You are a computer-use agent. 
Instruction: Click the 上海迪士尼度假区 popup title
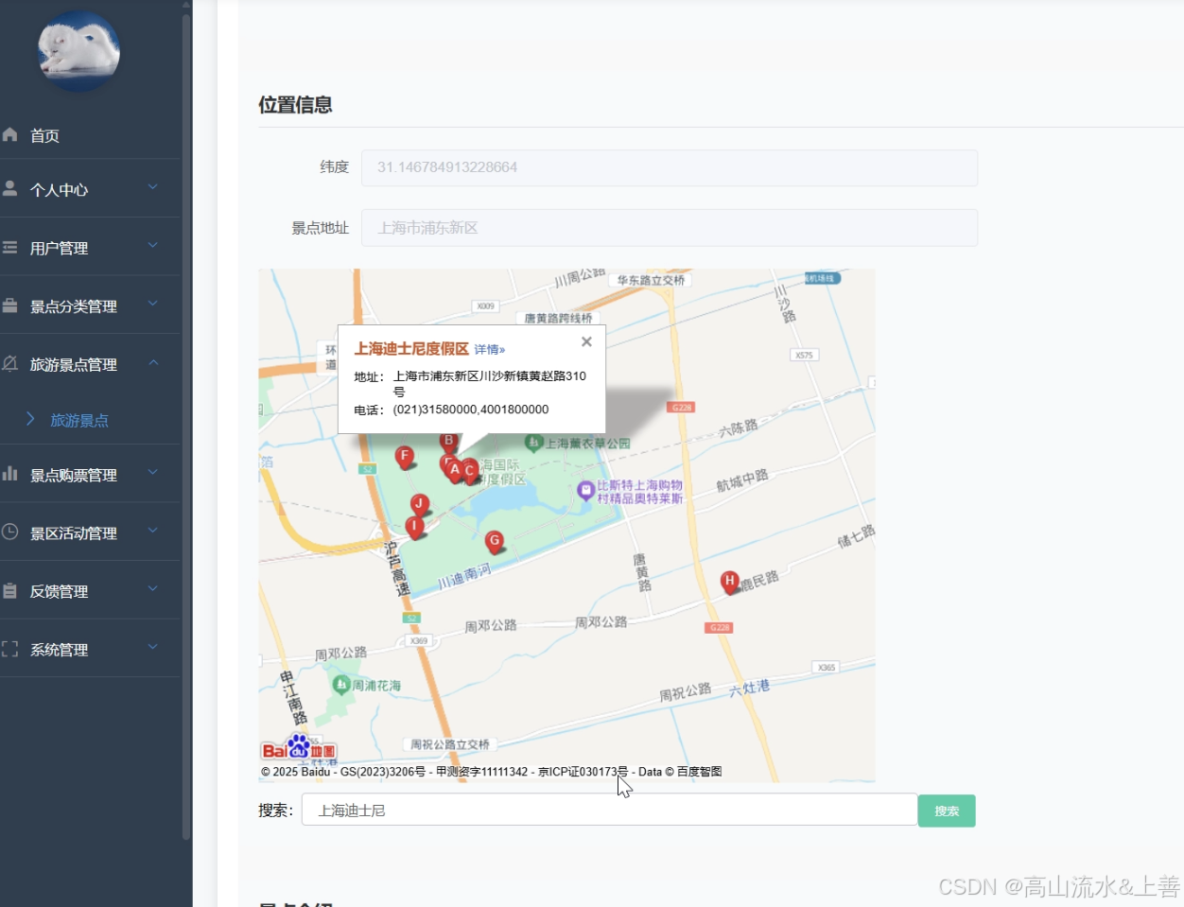[411, 348]
